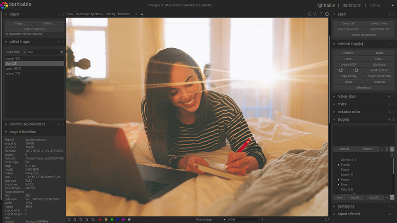
Task: Set rating to five stars
Action: click(x=93, y=219)
